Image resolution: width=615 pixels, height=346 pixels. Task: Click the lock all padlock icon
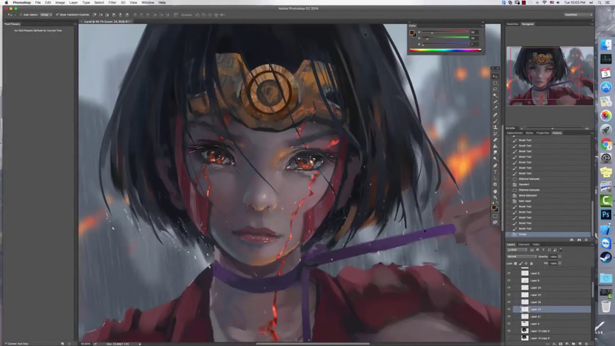tap(531, 263)
